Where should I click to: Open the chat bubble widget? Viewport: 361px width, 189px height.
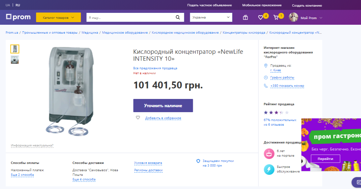pyautogui.click(x=357, y=182)
